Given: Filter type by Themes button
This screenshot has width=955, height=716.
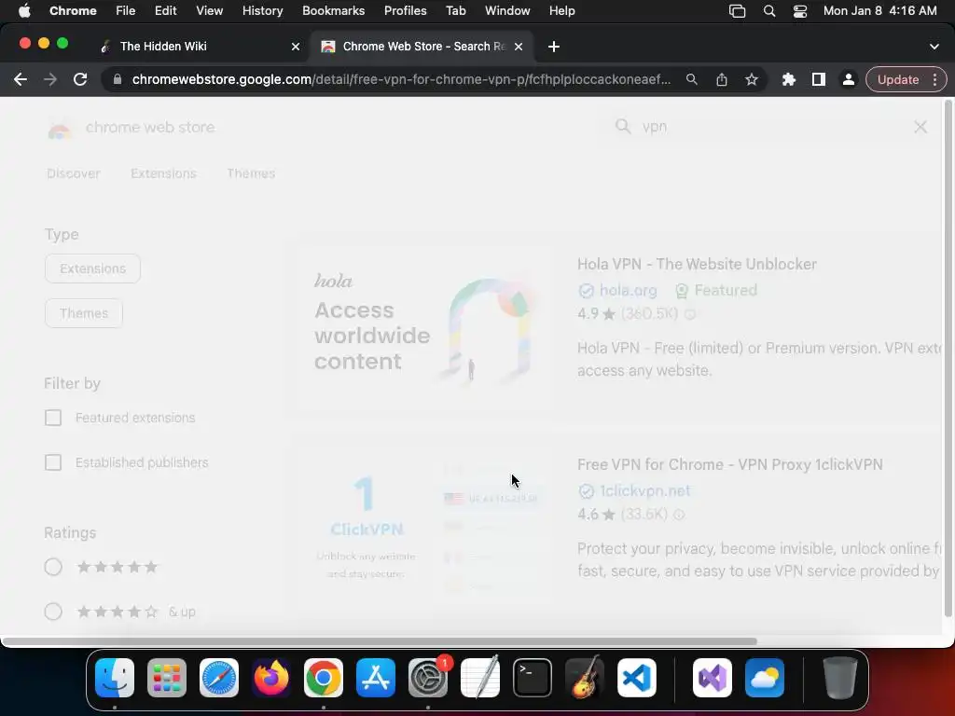Looking at the screenshot, I should (x=83, y=313).
